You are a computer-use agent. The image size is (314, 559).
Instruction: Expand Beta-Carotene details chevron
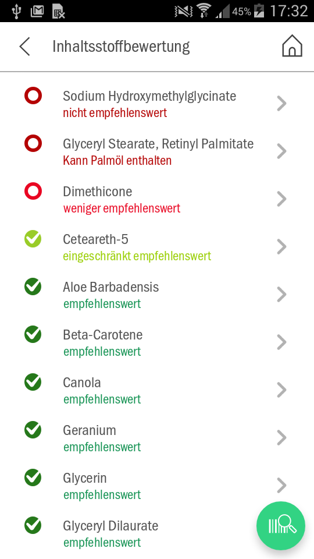[281, 342]
